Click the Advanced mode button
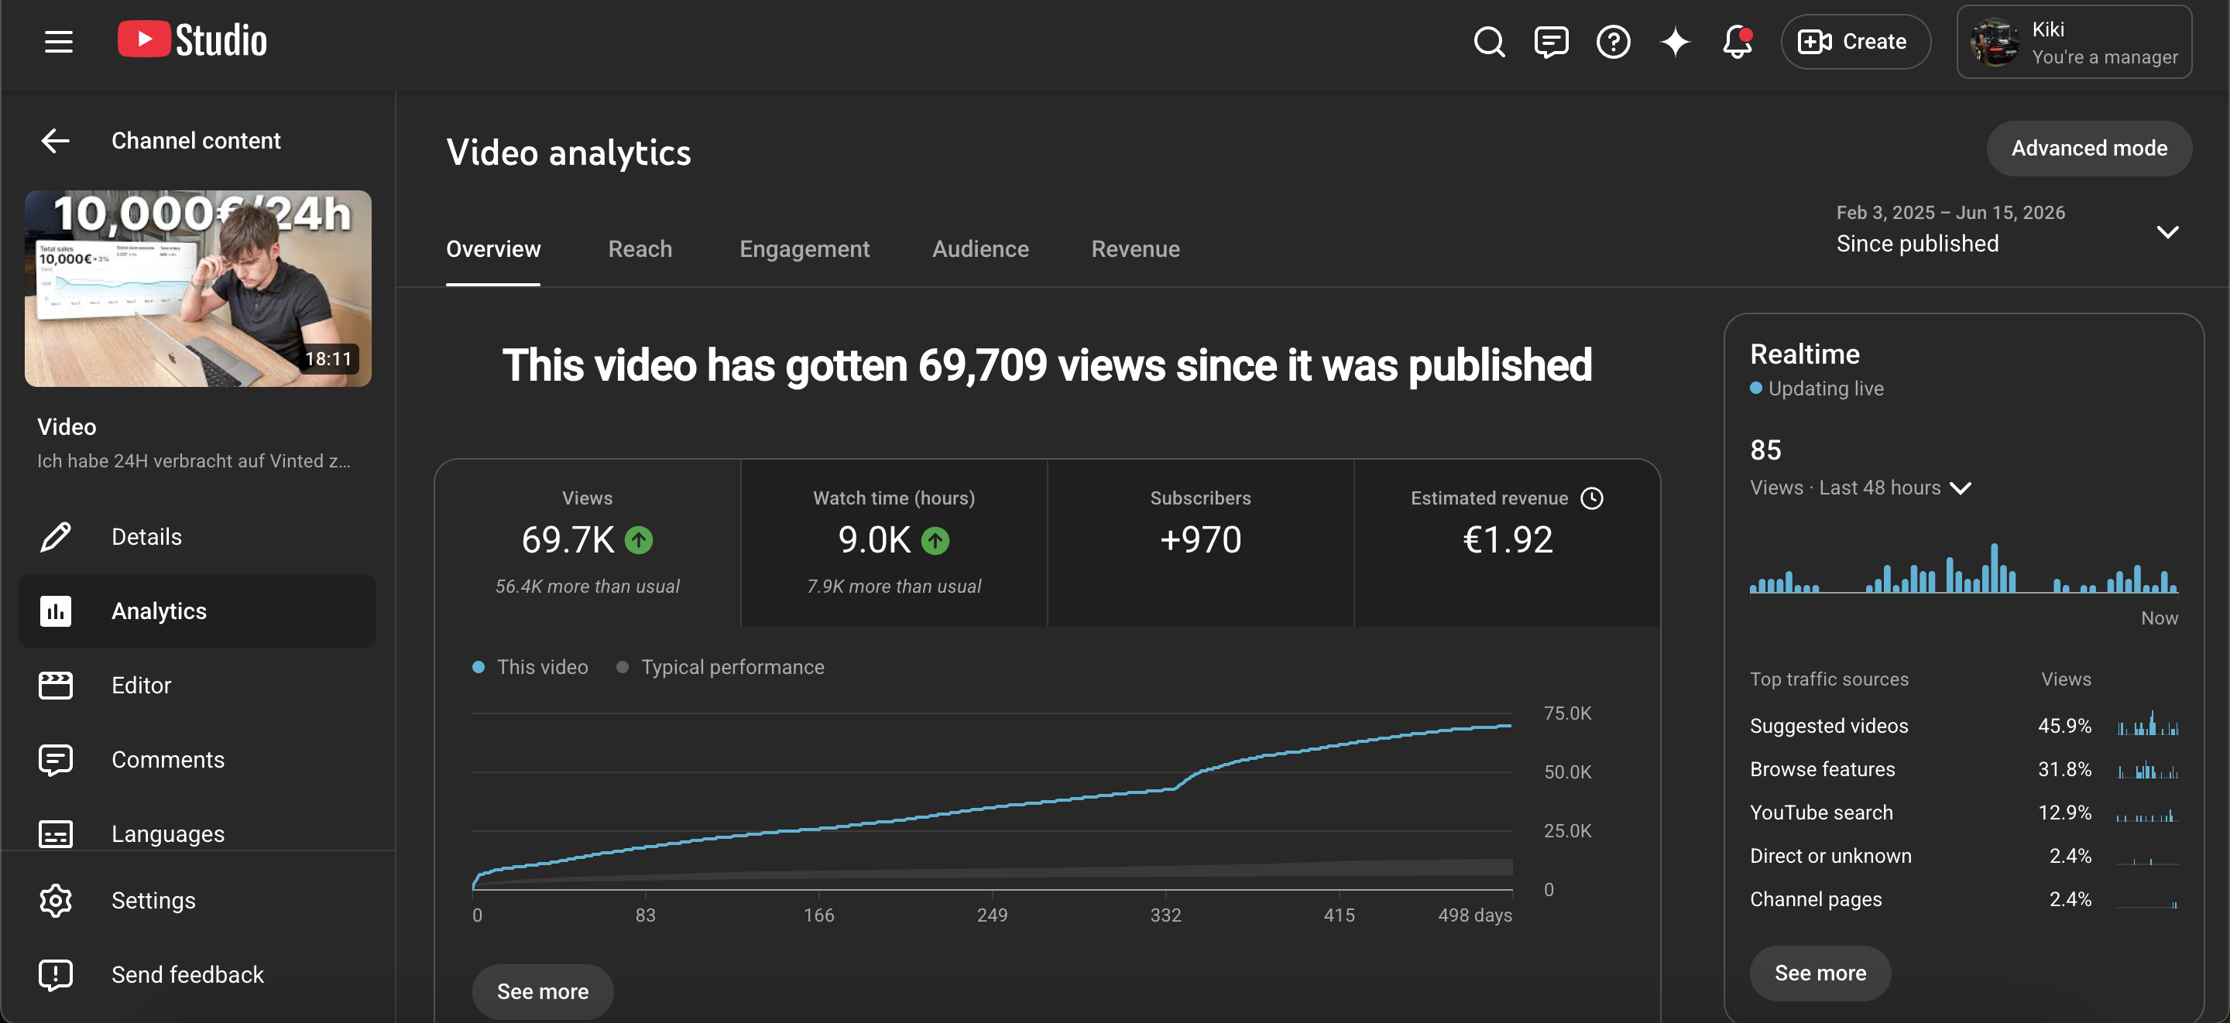The image size is (2230, 1023). pos(2089,148)
